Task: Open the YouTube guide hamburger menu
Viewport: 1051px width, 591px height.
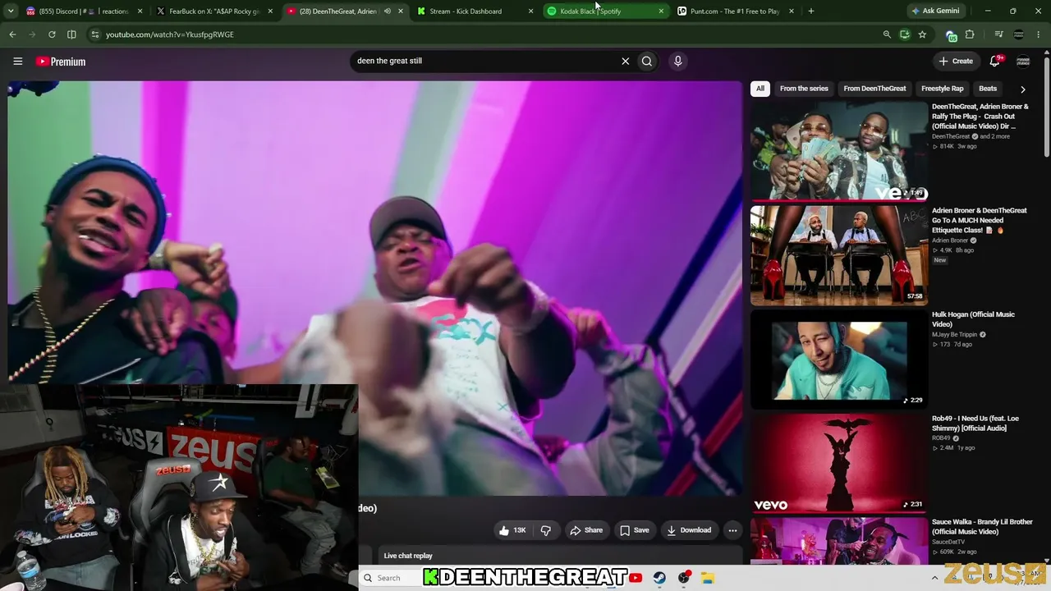Action: [17, 61]
